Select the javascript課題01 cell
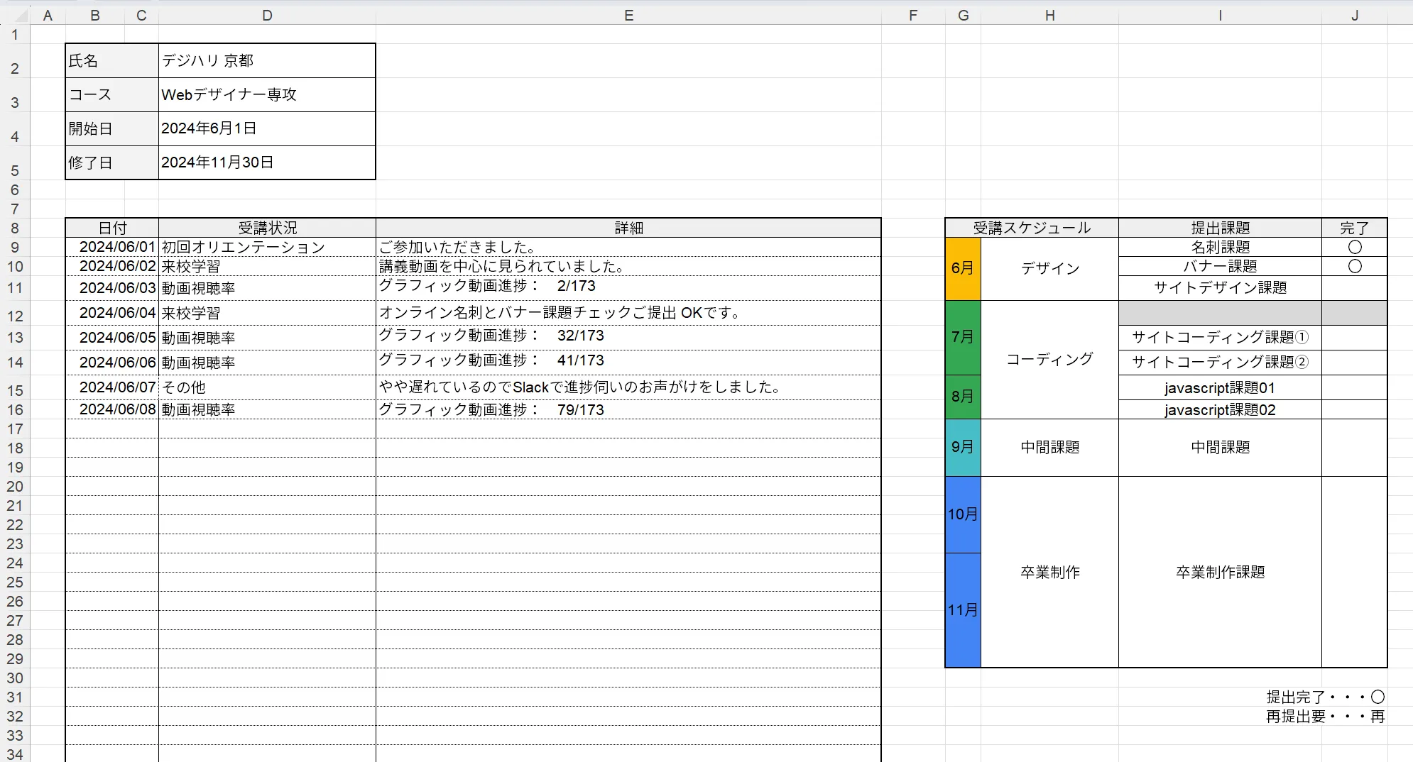Viewport: 1413px width, 762px height. coord(1220,388)
